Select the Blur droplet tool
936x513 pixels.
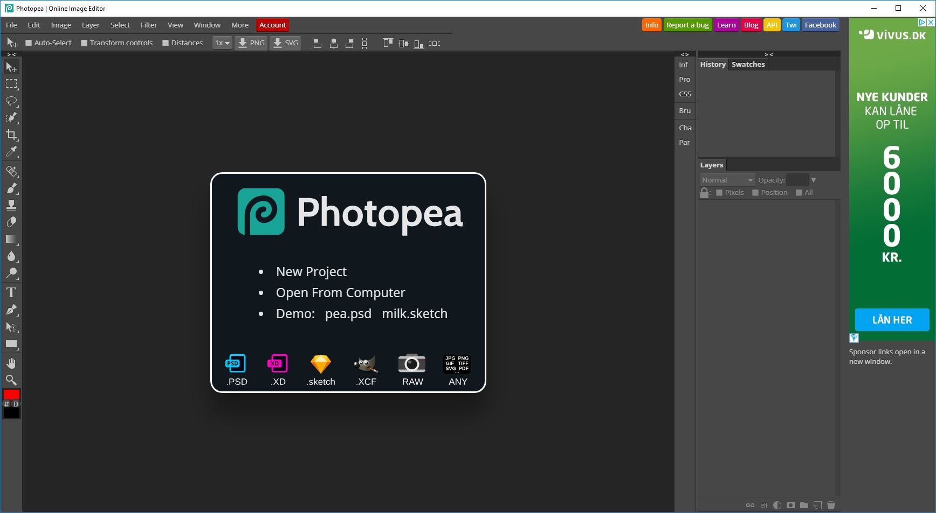11,256
